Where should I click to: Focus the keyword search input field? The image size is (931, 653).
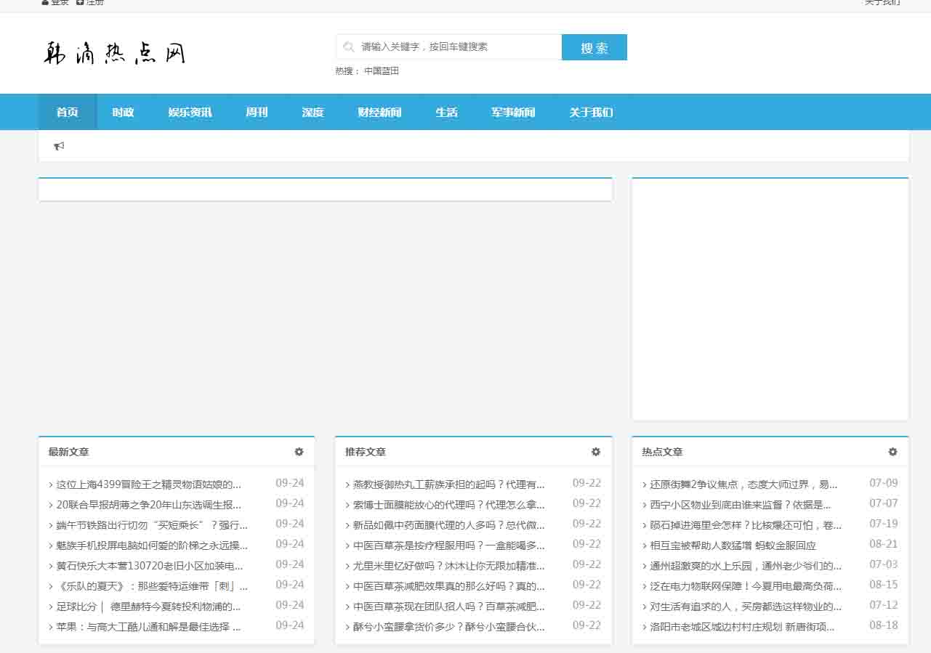click(458, 47)
